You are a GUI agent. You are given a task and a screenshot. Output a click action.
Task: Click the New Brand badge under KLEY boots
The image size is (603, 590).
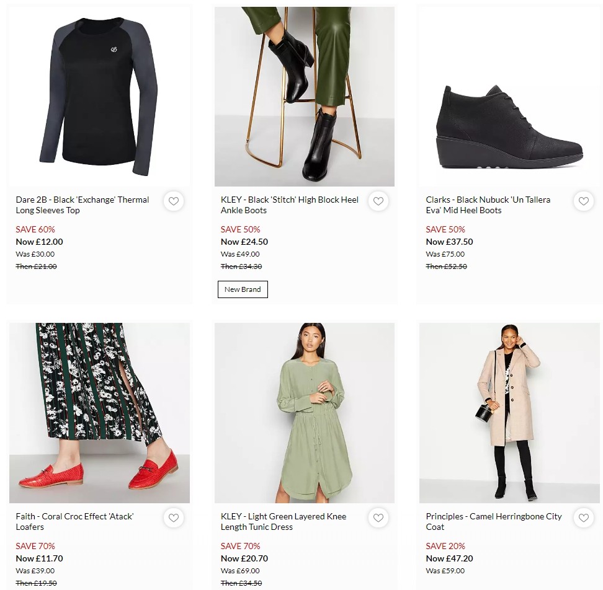tap(243, 289)
